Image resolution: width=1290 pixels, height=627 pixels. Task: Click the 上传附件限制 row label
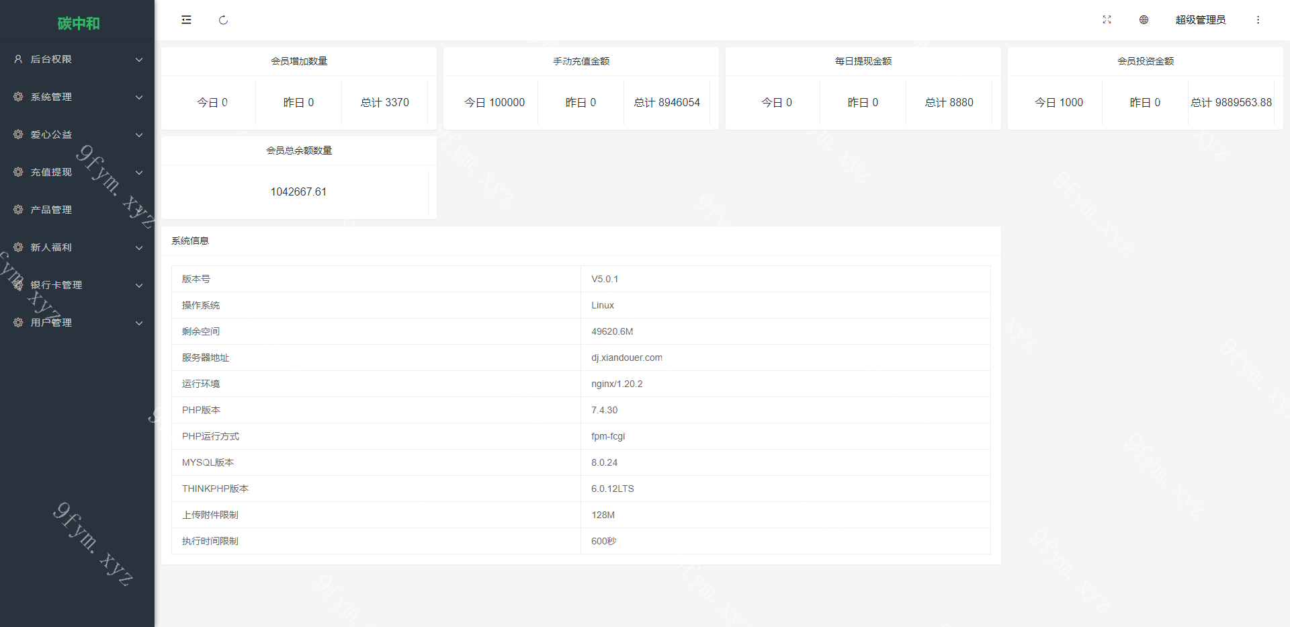[210, 515]
